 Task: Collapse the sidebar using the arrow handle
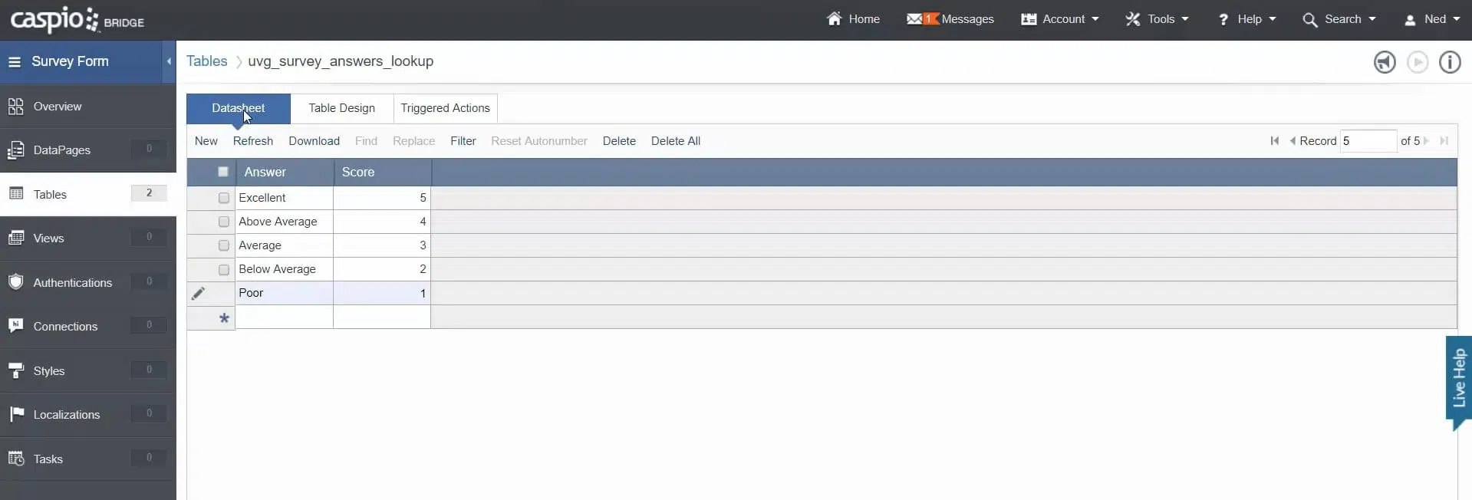click(169, 61)
